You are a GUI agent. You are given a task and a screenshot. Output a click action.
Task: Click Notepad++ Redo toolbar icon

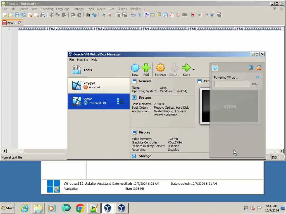[x=79, y=15]
